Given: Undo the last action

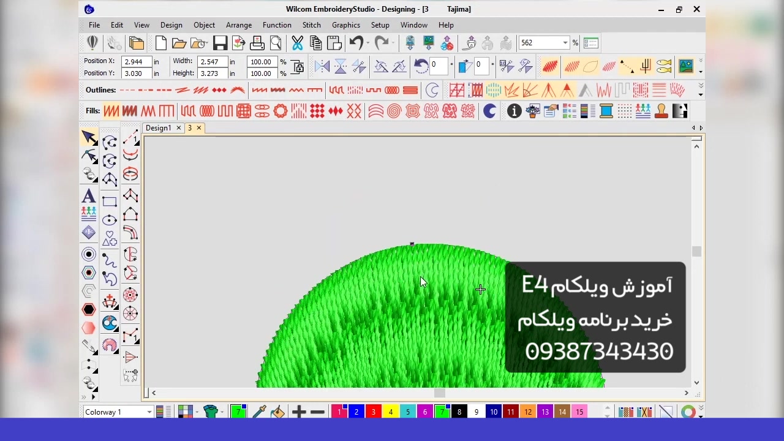Looking at the screenshot, I should 356,43.
